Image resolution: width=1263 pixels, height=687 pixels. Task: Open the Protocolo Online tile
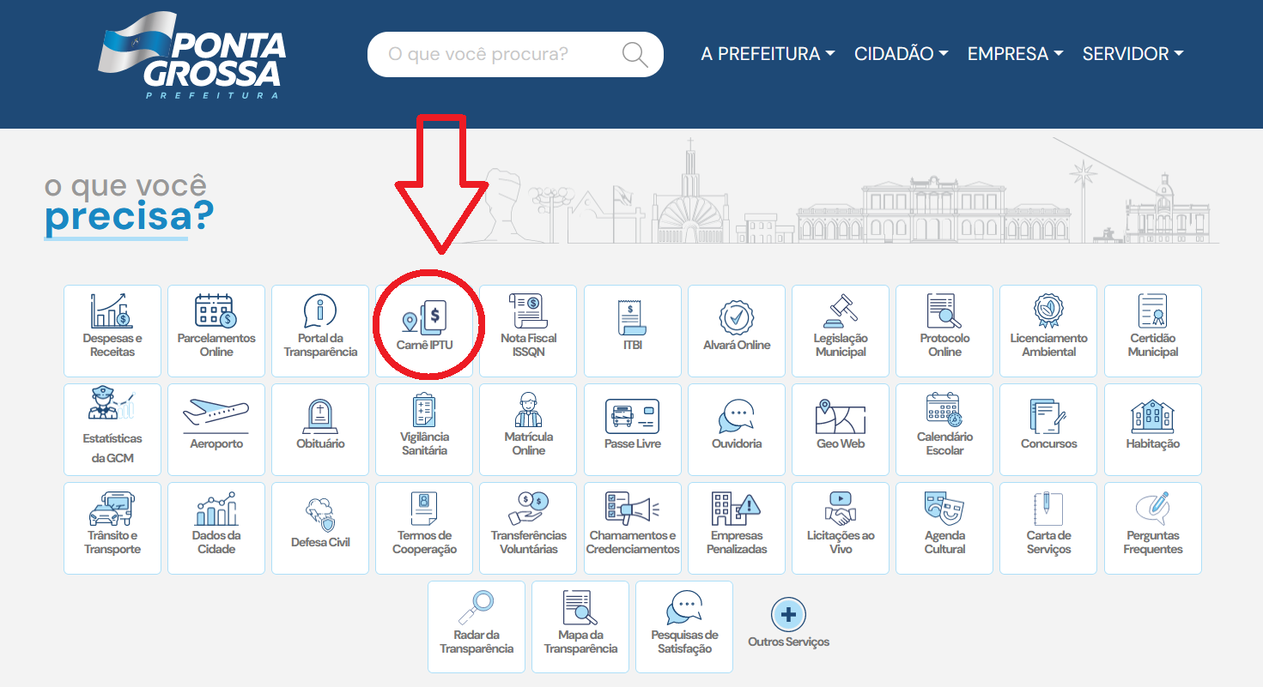(x=944, y=331)
